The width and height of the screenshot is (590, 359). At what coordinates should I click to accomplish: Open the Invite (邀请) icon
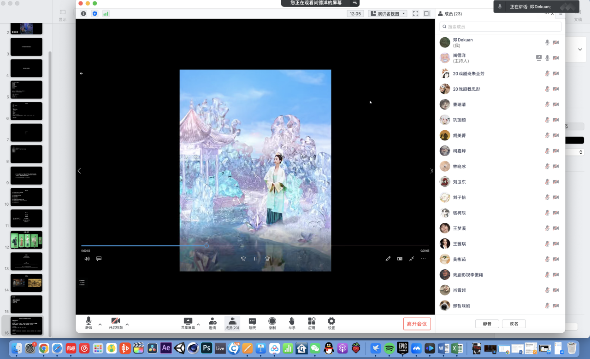click(x=212, y=323)
